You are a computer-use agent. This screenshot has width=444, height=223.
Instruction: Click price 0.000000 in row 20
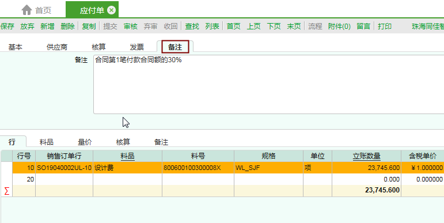tap(423, 179)
